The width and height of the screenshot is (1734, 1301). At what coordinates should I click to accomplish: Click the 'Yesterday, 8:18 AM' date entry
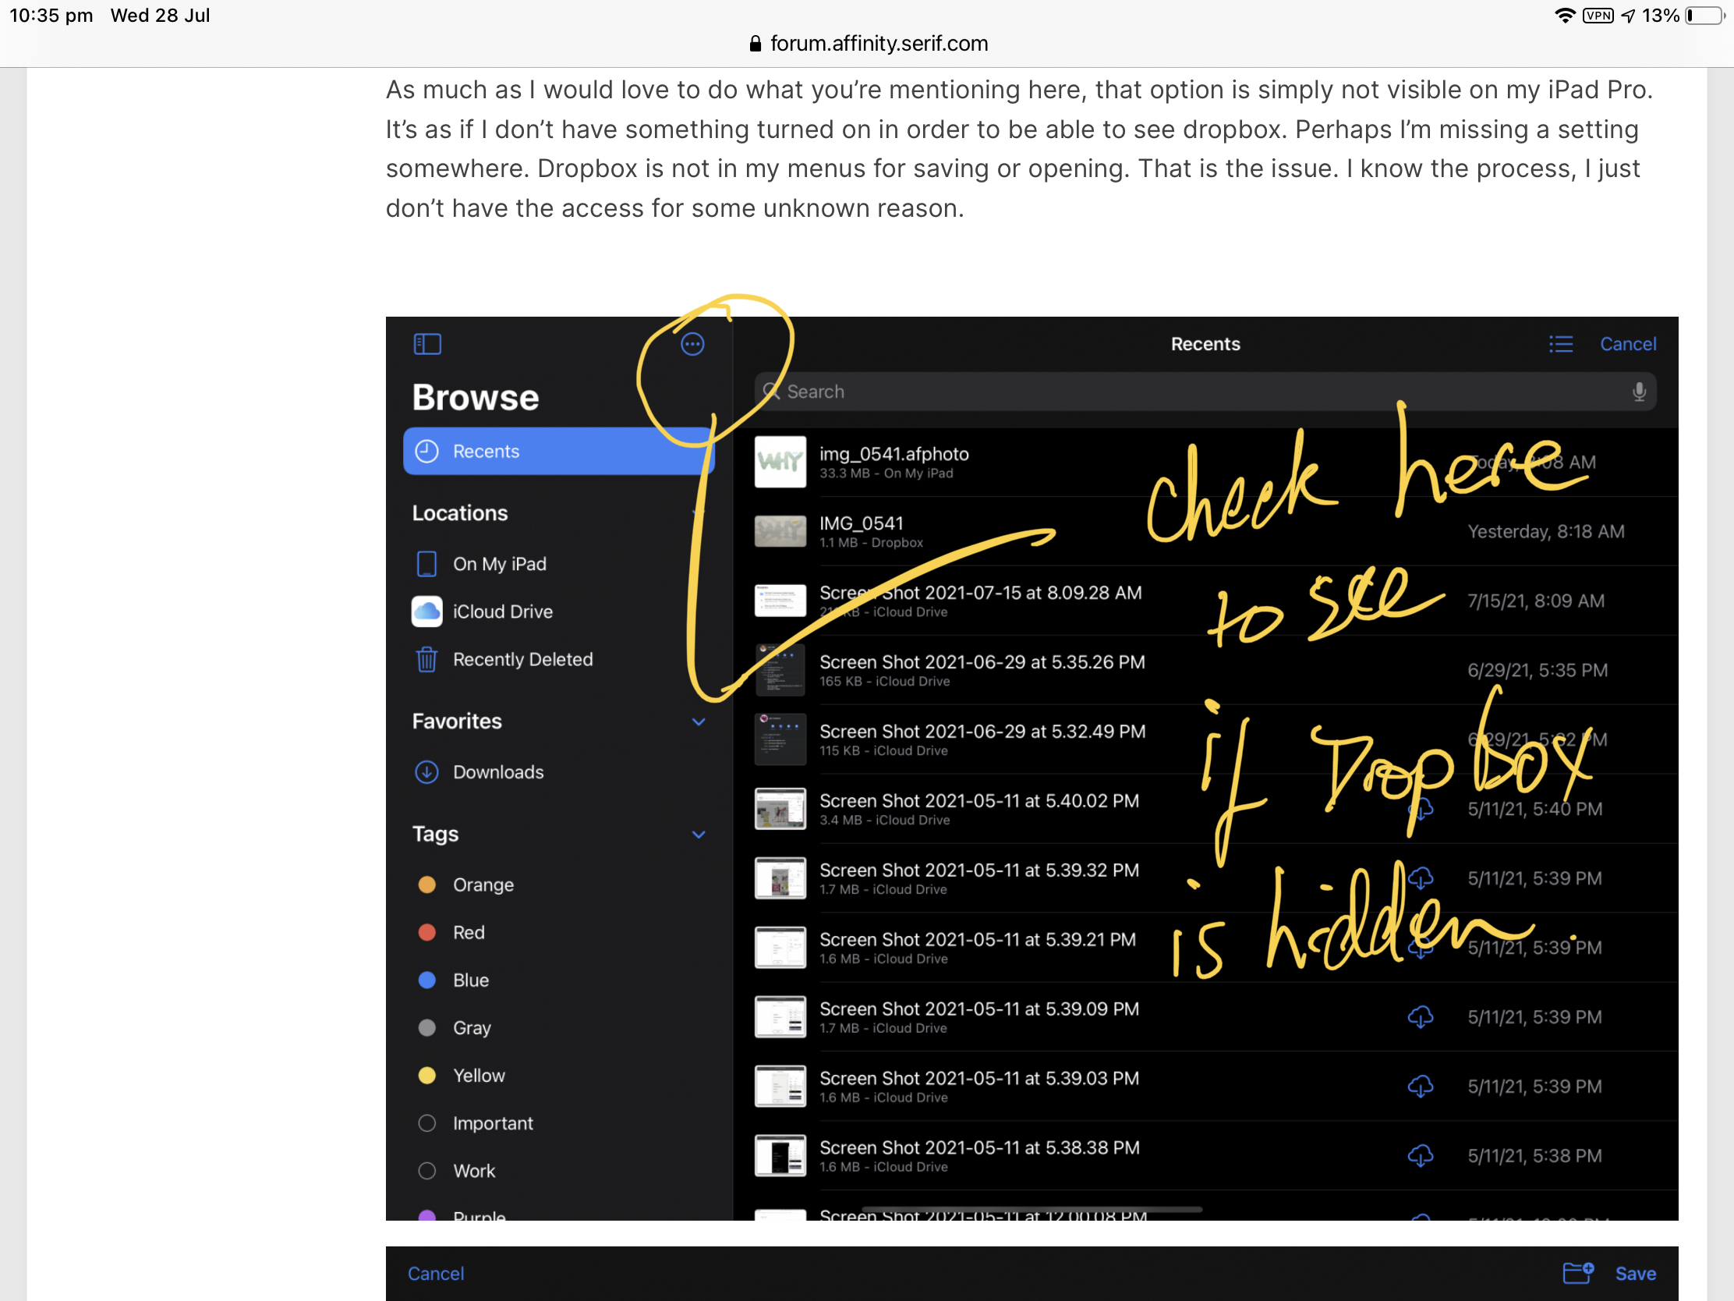pos(1545,531)
